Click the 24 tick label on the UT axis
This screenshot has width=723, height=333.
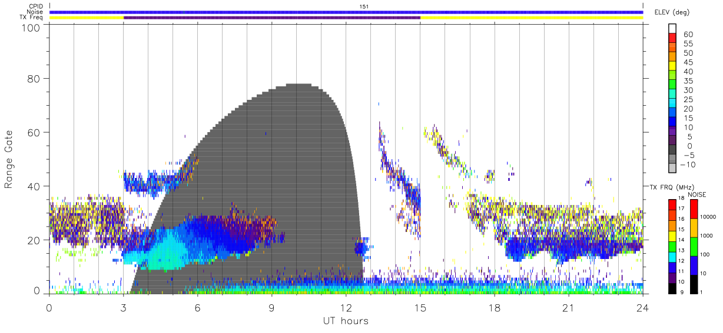tap(643, 308)
